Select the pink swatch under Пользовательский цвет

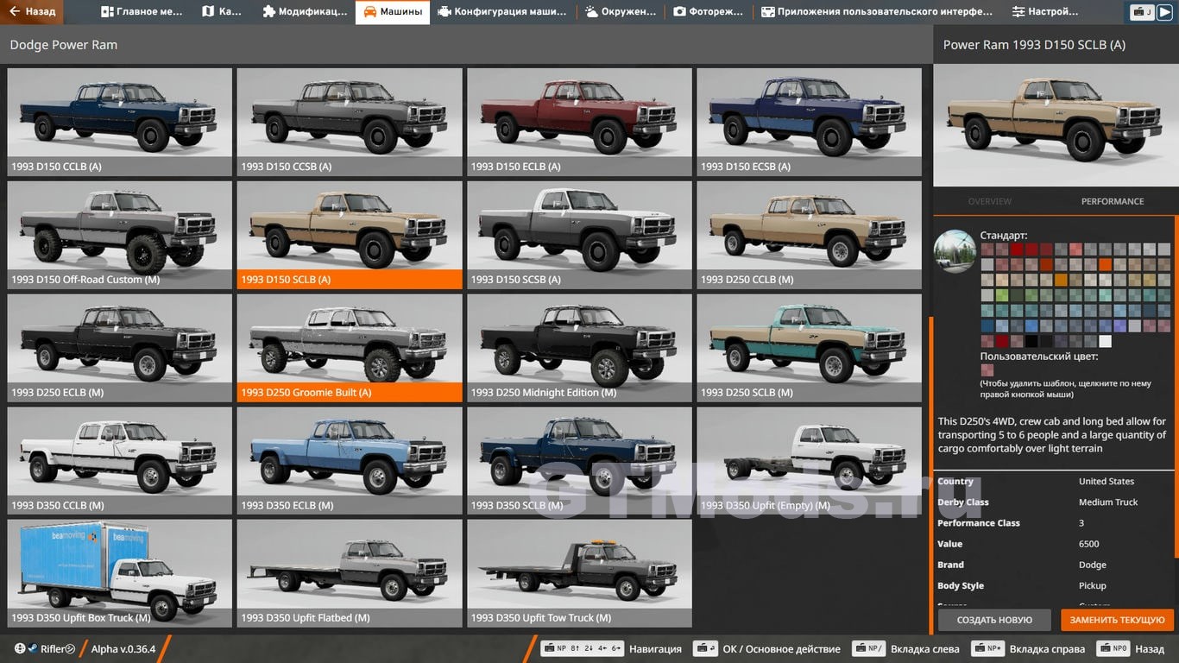987,370
